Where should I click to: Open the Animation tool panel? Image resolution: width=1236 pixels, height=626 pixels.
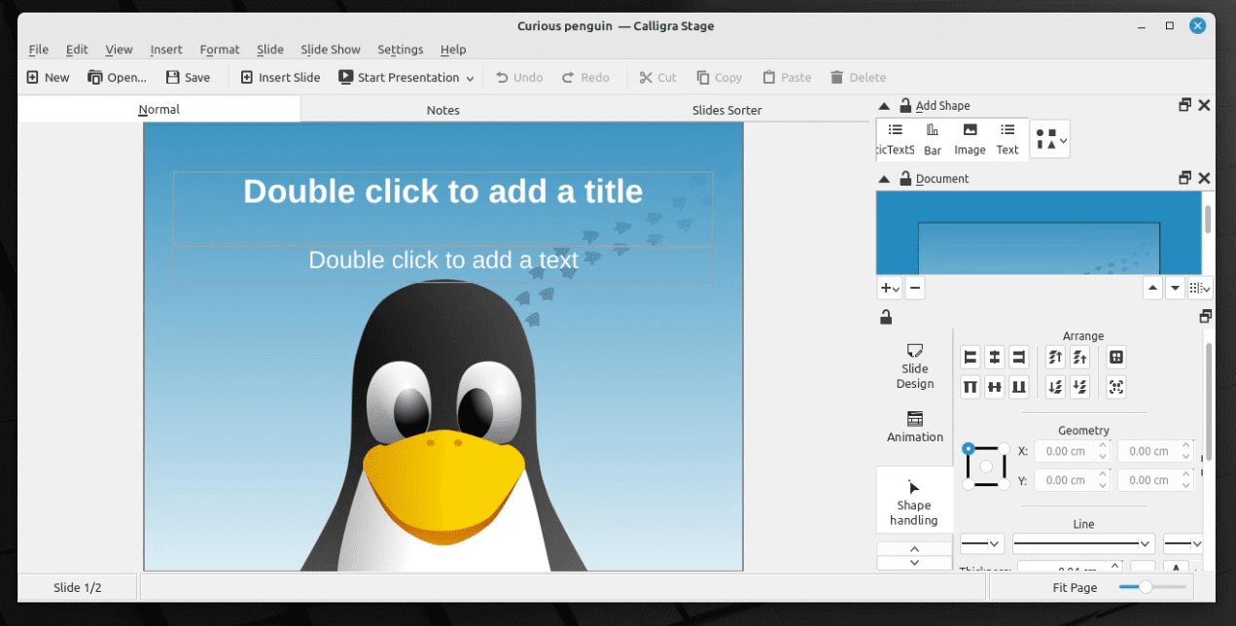[x=914, y=427]
